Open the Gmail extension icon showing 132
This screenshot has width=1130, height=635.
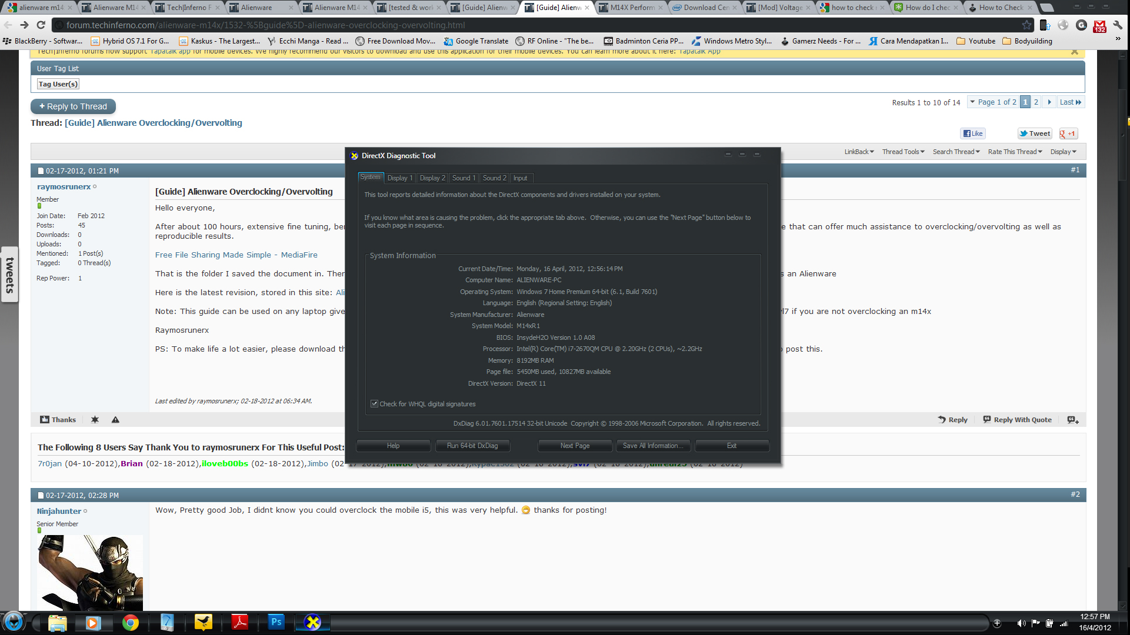(1099, 26)
